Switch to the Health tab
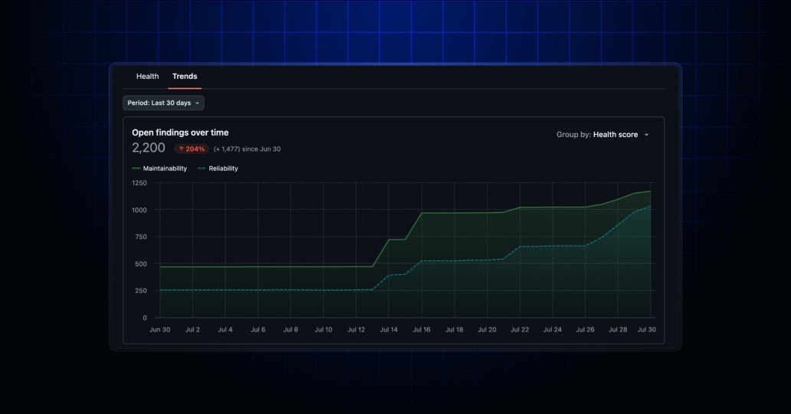The image size is (791, 414). click(147, 77)
